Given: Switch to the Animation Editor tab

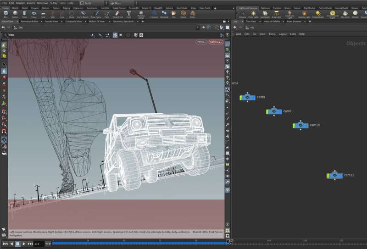Looking at the screenshot, I should (29, 21).
